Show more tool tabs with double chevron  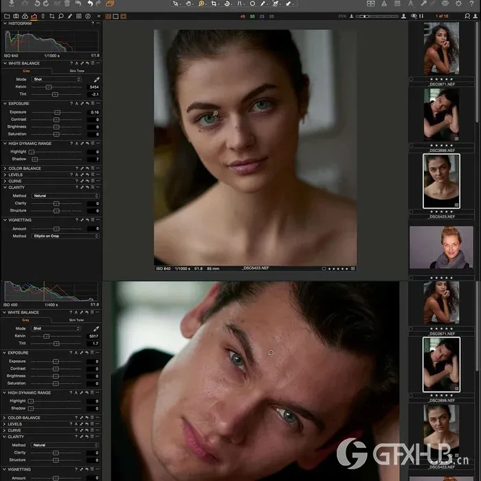[98, 16]
